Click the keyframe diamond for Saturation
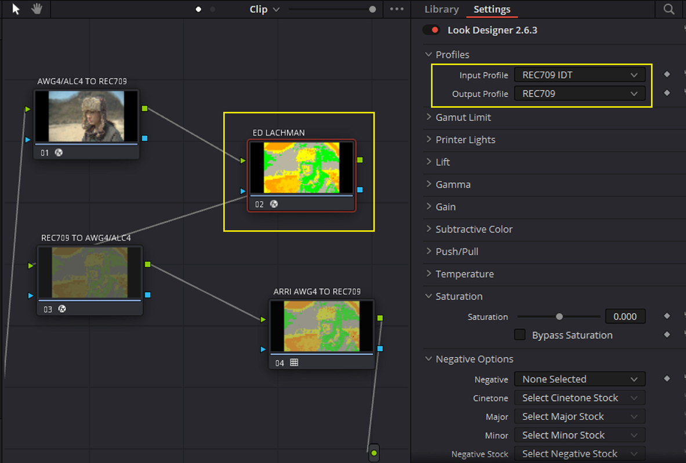 tap(667, 316)
